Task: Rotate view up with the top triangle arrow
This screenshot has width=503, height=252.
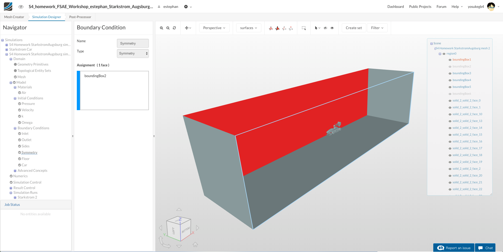Action: tap(179, 209)
